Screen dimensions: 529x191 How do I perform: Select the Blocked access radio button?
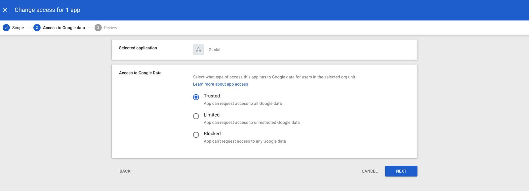[196, 135]
